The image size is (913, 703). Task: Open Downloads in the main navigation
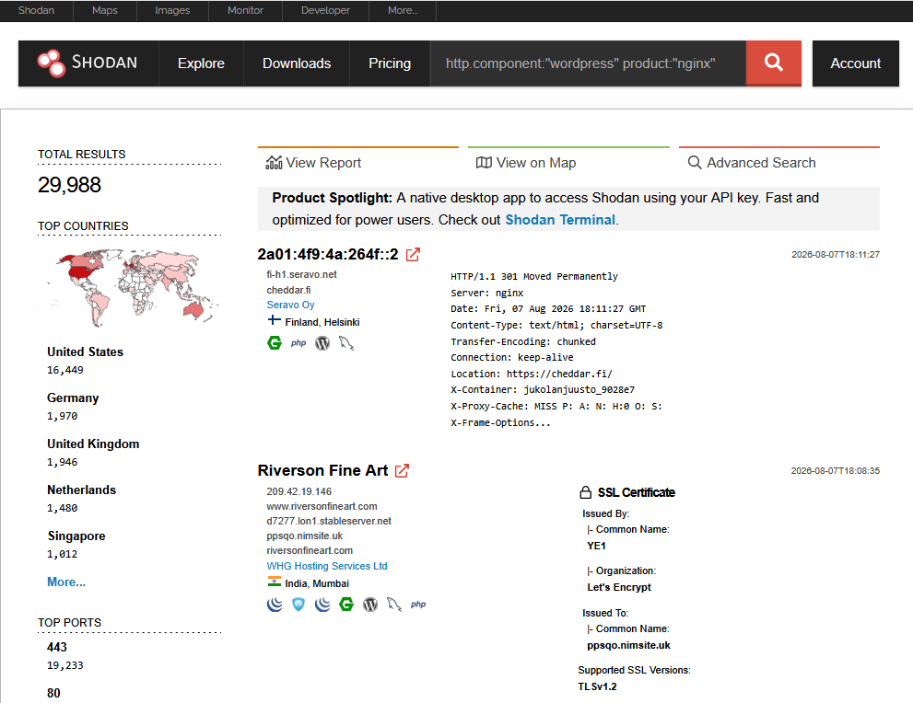tap(297, 63)
